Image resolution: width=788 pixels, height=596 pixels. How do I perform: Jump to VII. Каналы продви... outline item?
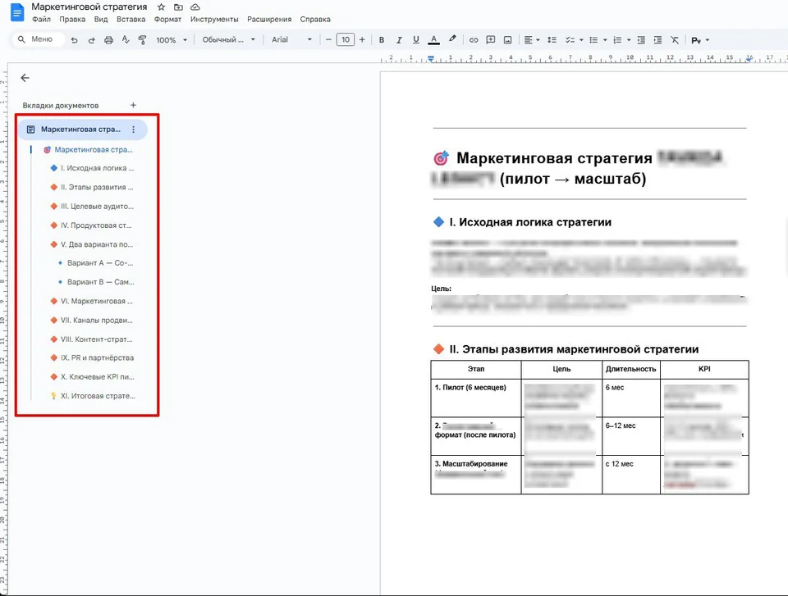pyautogui.click(x=91, y=321)
